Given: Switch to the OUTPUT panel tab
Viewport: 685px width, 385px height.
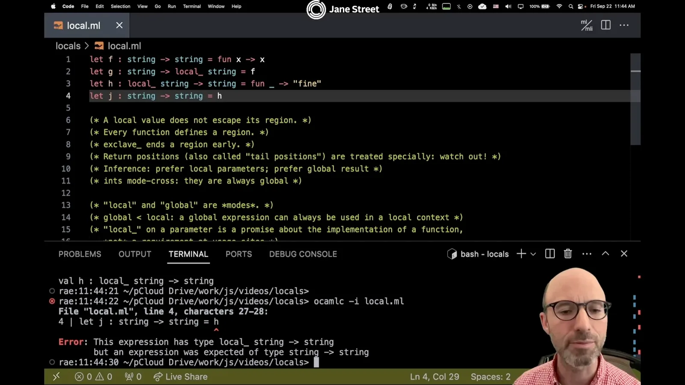Looking at the screenshot, I should point(135,254).
